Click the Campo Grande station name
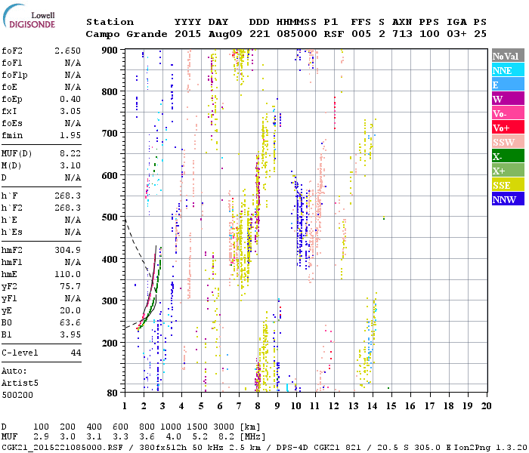 tap(126, 34)
